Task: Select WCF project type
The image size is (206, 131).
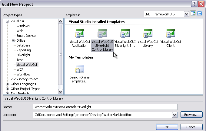Action: 20,69
